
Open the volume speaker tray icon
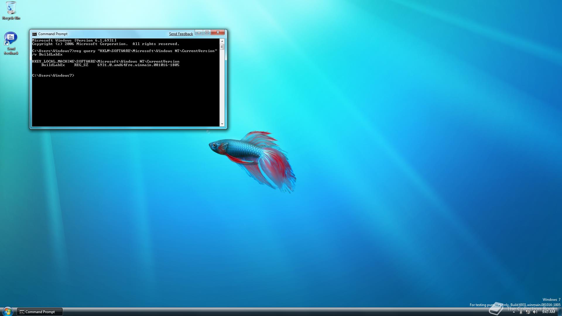[535, 312]
